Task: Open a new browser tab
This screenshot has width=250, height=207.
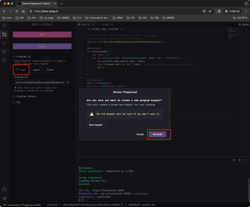Action: point(61,3)
